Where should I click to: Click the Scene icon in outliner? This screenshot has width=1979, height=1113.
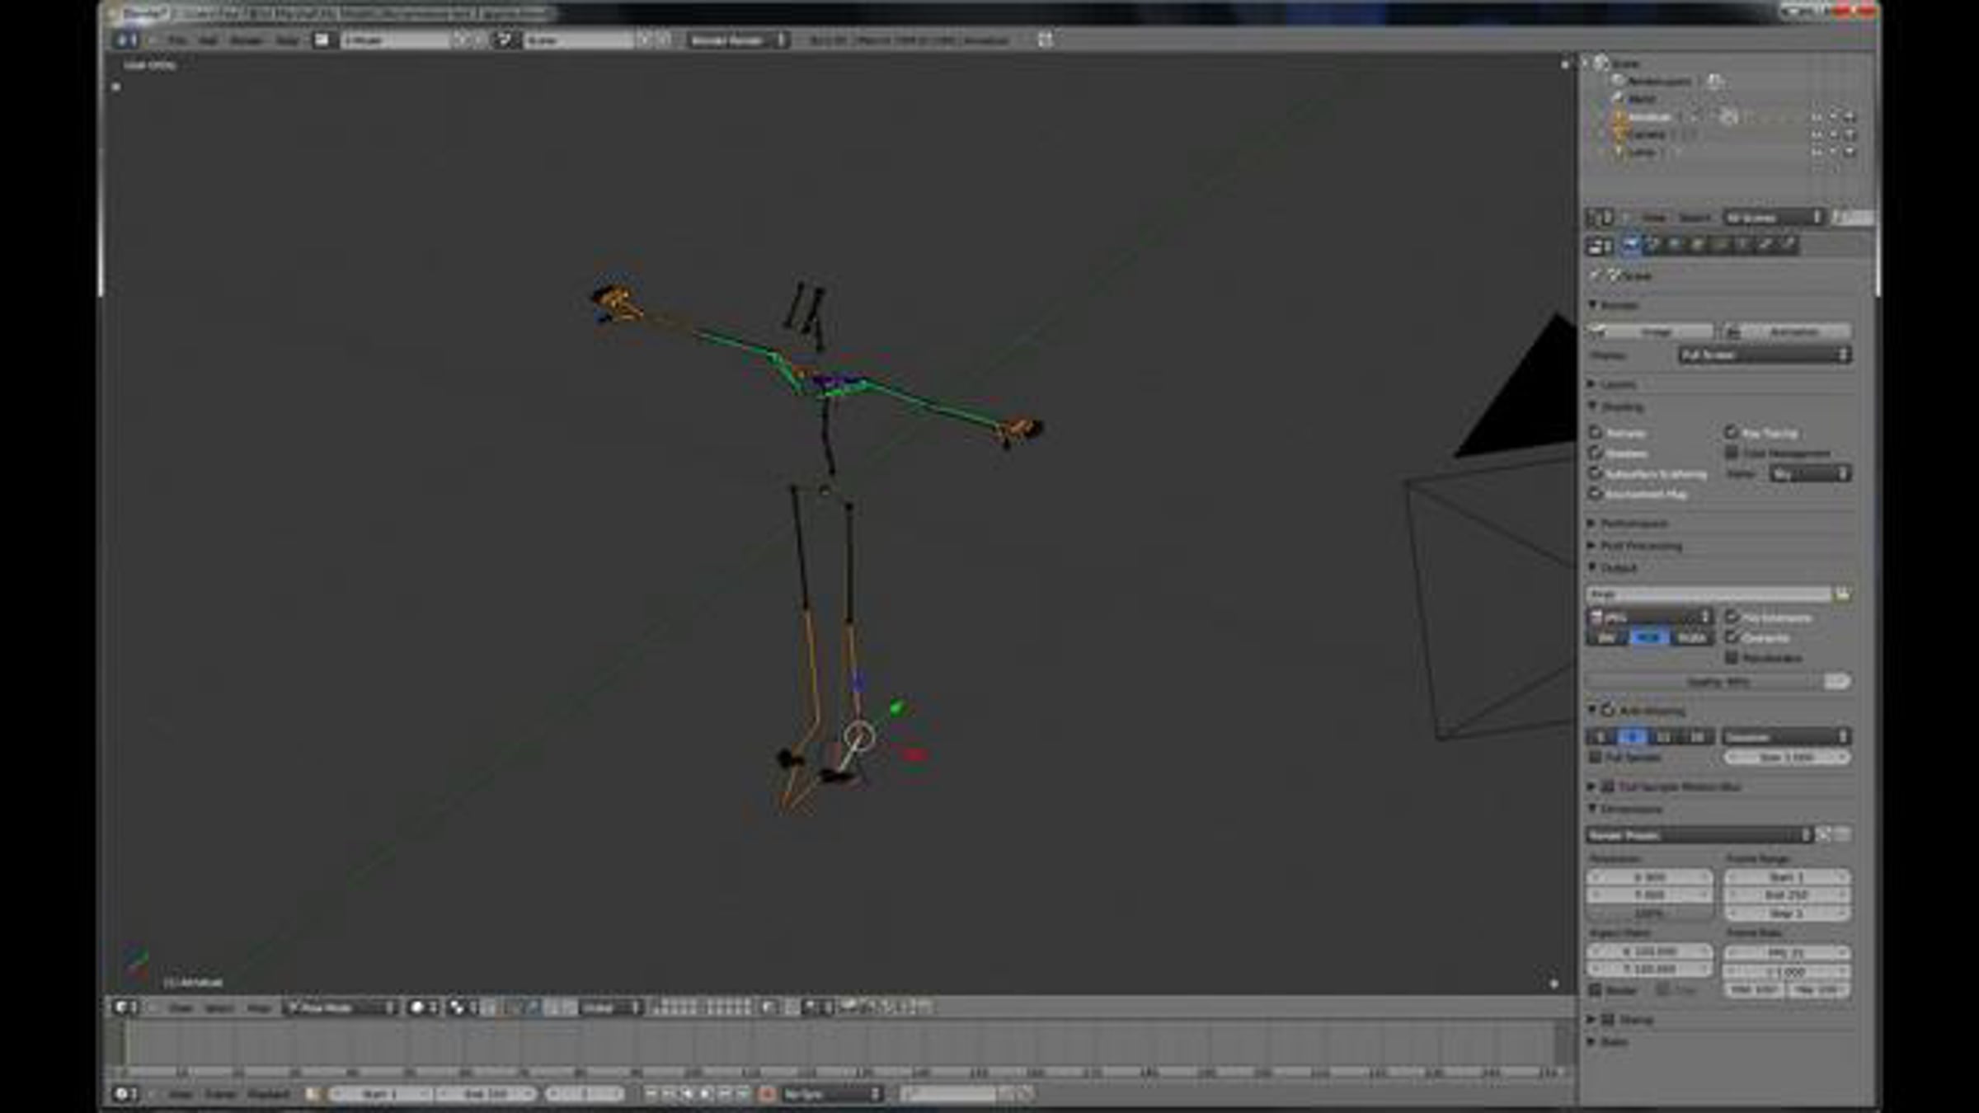[1601, 63]
